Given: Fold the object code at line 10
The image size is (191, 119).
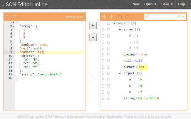Looking at the screenshot, I should (14, 56).
